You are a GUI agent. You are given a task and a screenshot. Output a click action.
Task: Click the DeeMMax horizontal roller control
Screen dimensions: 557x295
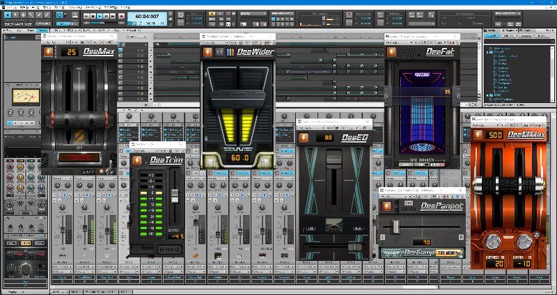coord(509,185)
